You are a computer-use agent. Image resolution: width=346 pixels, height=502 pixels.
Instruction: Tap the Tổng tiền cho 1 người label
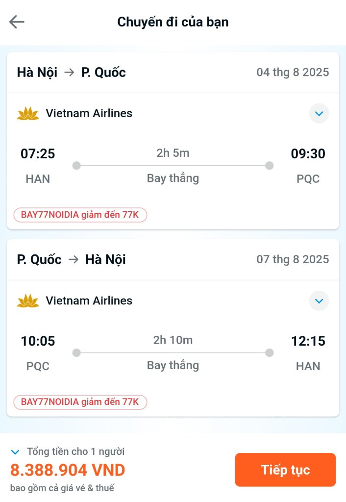(x=76, y=452)
